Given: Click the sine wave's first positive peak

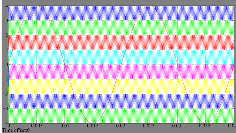Looking at the screenshot, I should pyautogui.click(x=36, y=6).
